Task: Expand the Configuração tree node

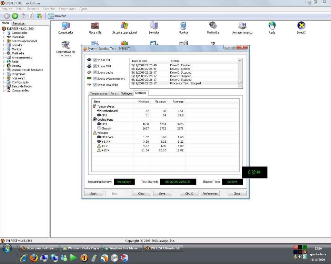Action: (x=3, y=82)
